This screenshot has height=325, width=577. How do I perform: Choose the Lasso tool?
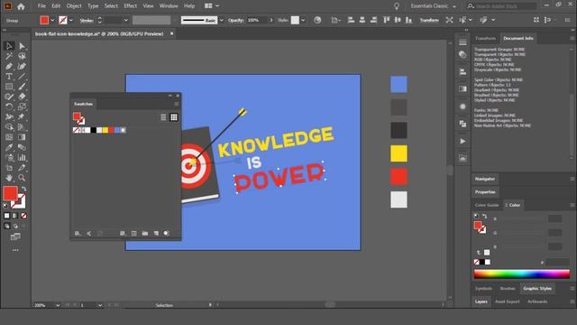tap(22, 56)
